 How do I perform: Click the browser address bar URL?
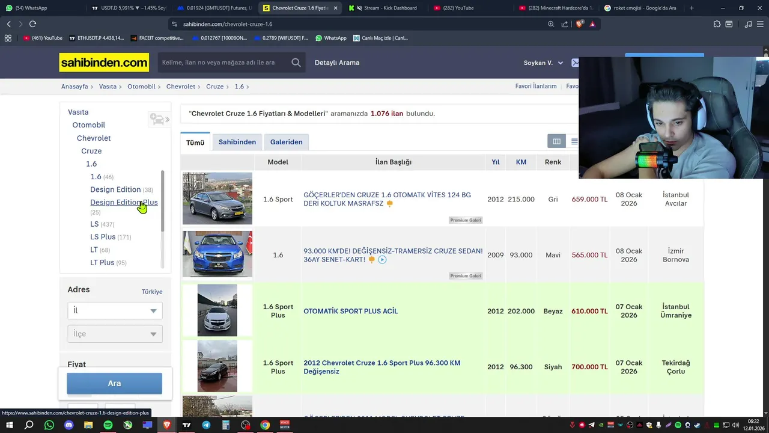point(228,24)
